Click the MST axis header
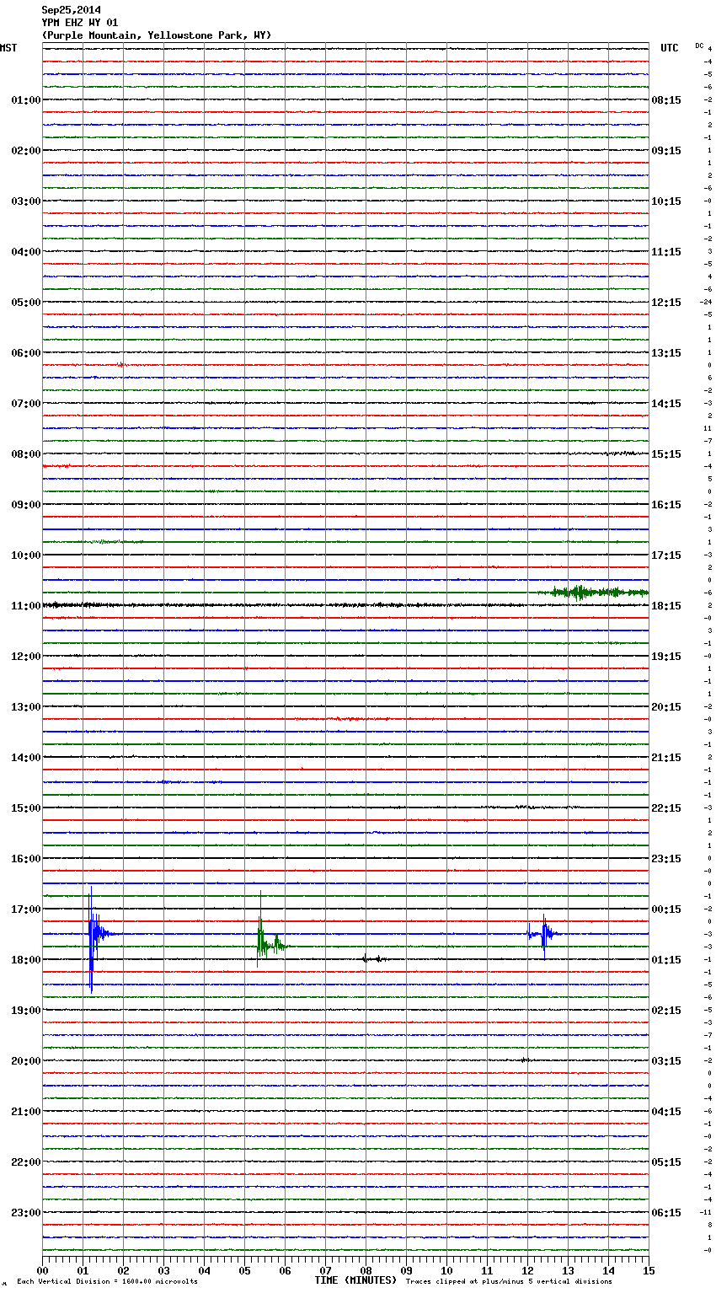 pos(8,48)
